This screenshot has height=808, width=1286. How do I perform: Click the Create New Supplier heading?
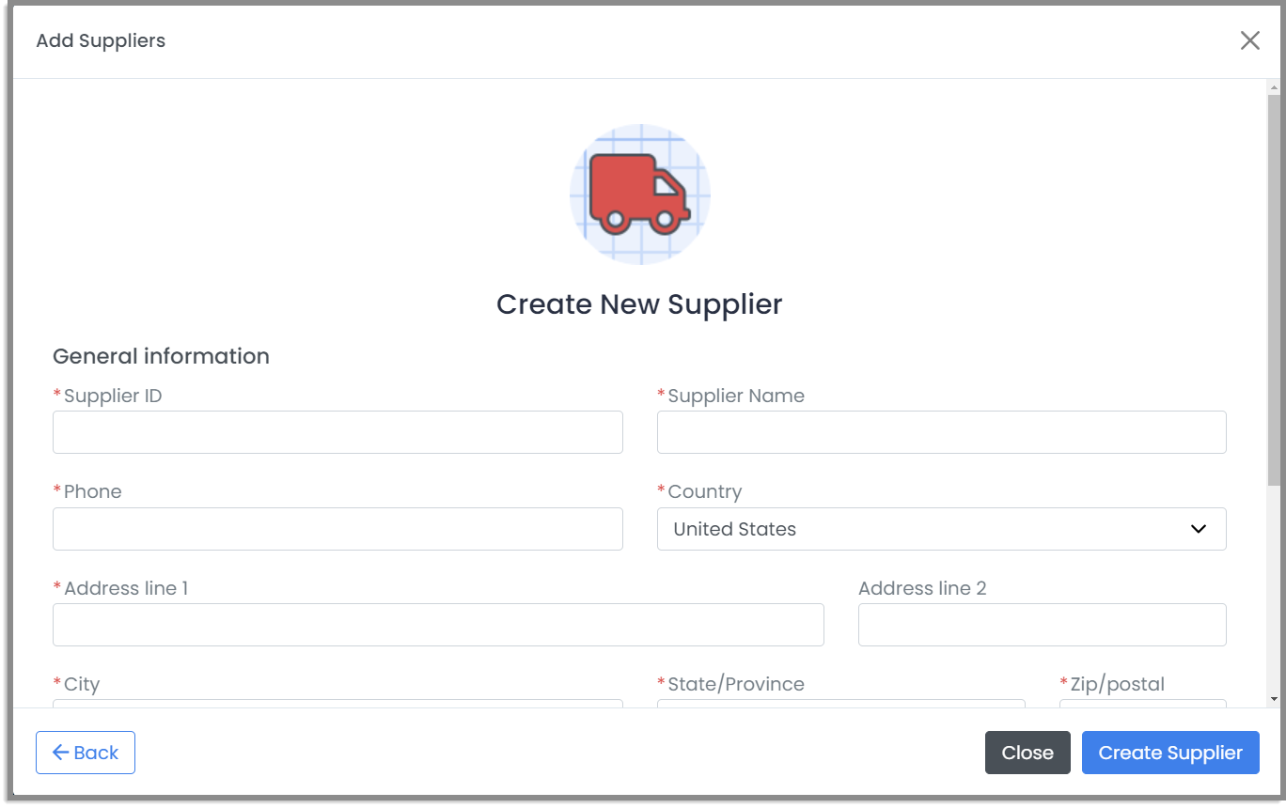(x=639, y=304)
